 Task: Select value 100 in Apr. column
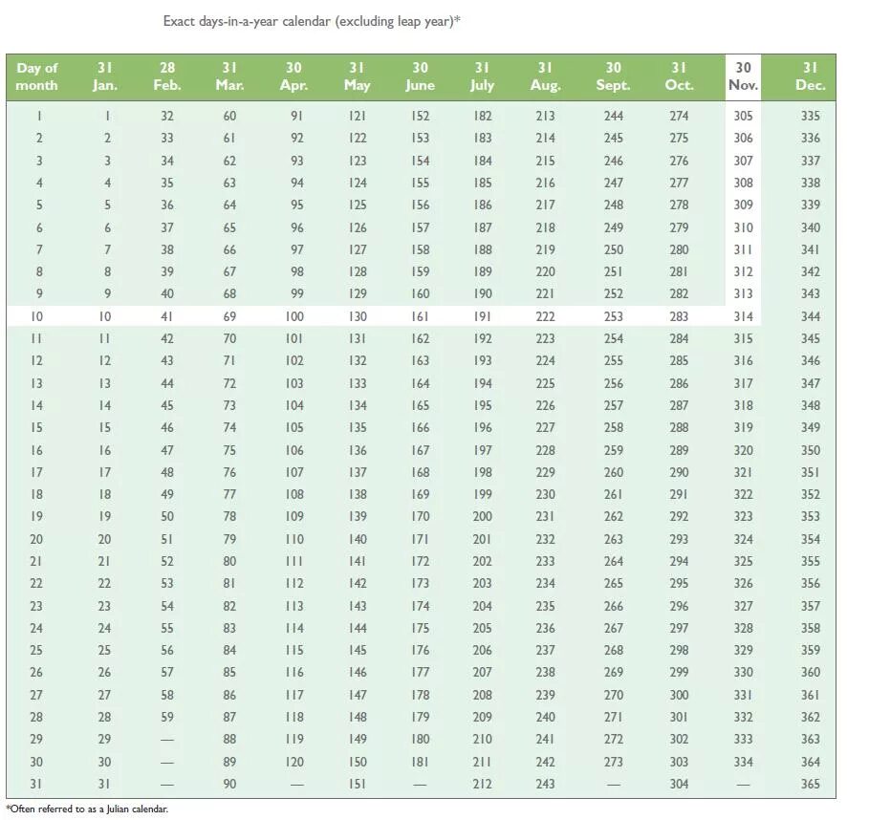tap(294, 316)
